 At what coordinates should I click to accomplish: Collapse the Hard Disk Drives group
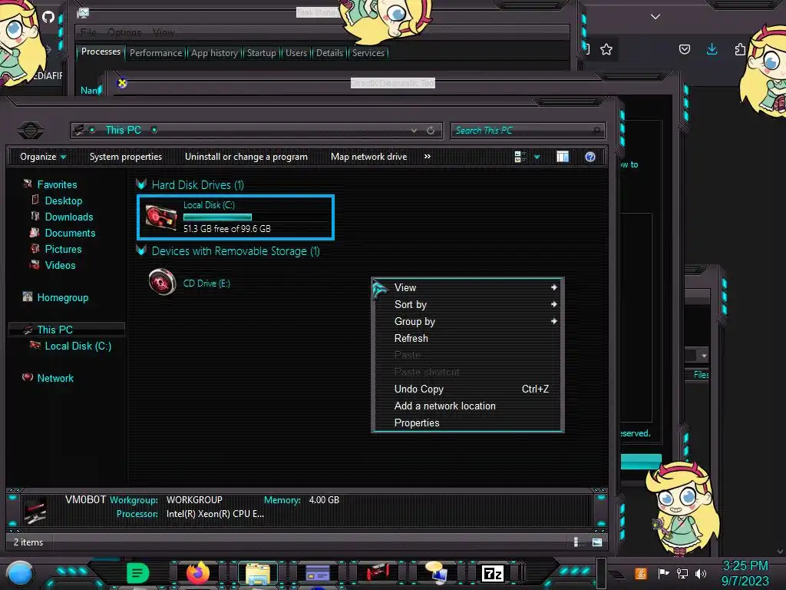tap(141, 184)
